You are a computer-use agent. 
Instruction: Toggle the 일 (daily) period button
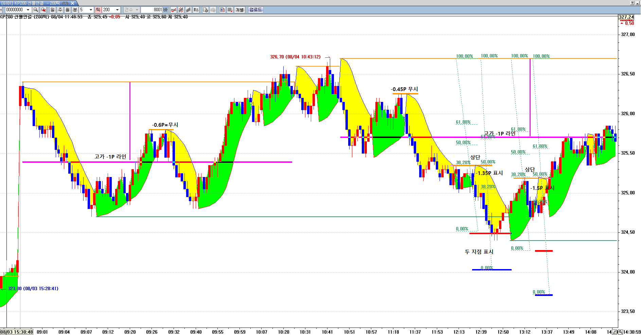tap(53, 10)
